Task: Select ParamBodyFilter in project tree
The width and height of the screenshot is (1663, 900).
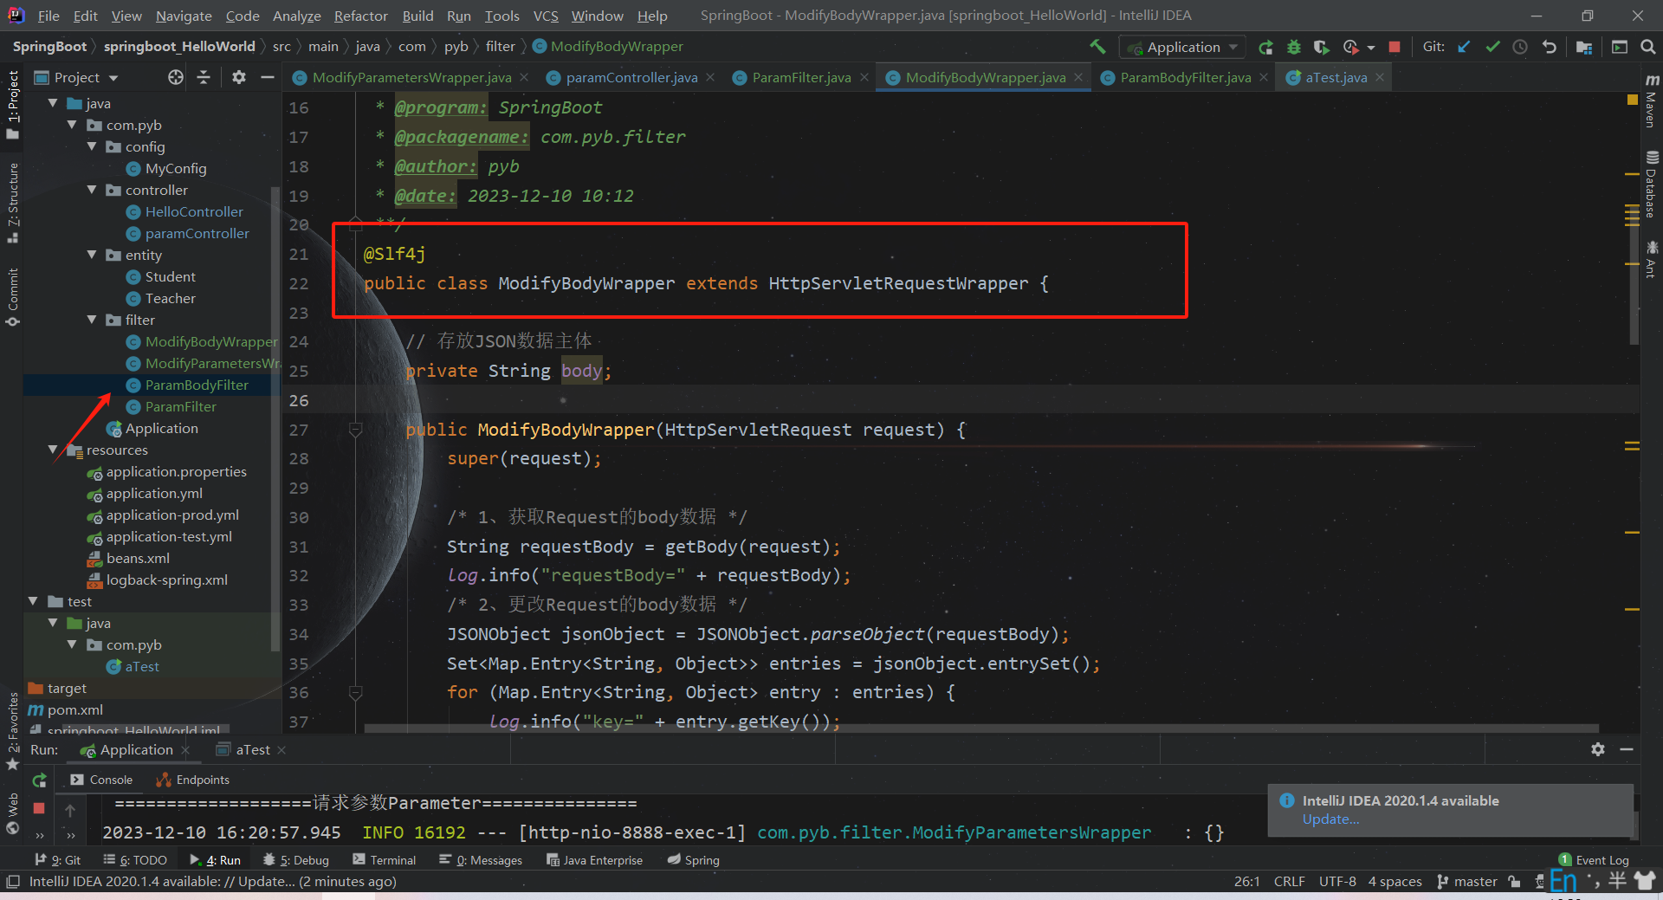Action: point(197,385)
